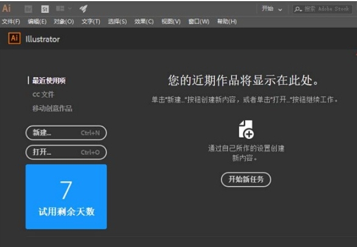357x247 pixels.
Task: Click the orange Ai Illustrator logo icon
Action: (x=15, y=38)
